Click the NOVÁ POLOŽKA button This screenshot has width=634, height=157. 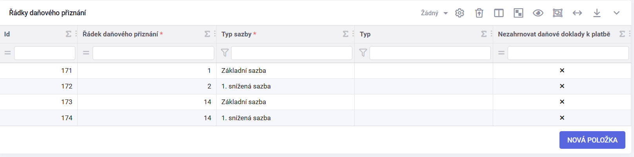point(592,140)
